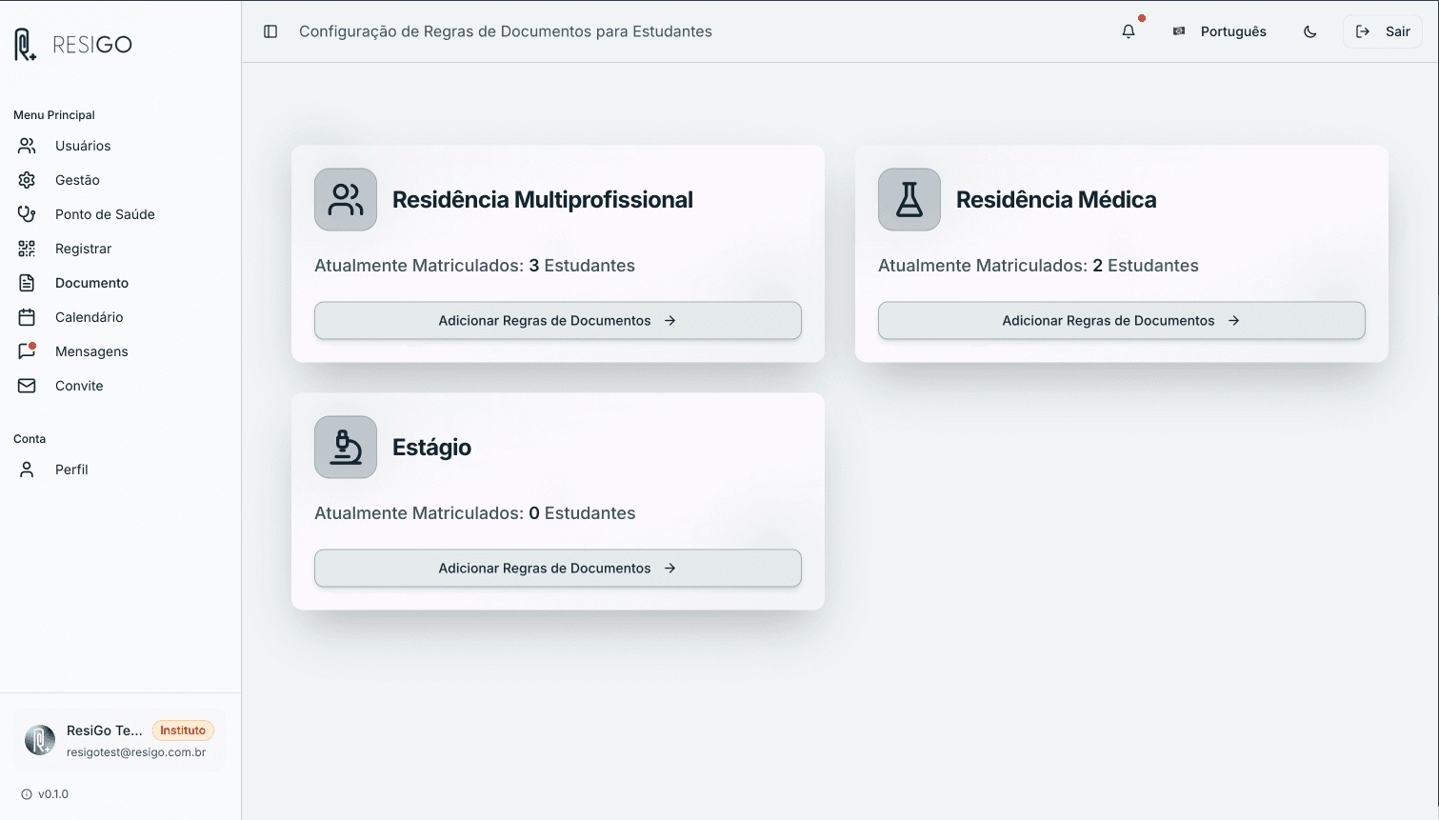Click the Calendário calendar icon
Screen dimensions: 1439x820
27,317
